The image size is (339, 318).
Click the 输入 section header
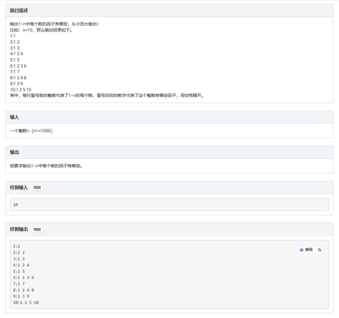pos(14,117)
